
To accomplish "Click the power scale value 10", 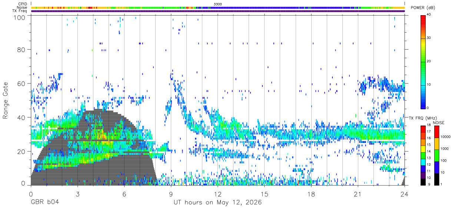I will (x=428, y=85).
